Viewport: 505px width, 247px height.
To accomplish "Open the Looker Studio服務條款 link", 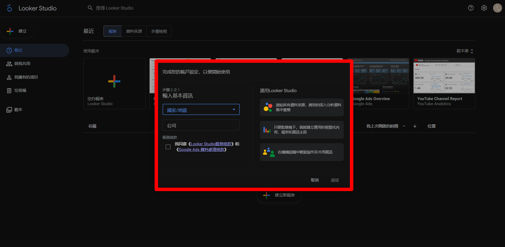I will coord(211,144).
